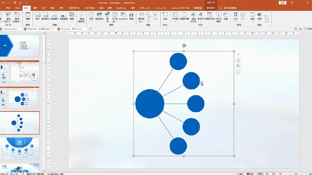Image resolution: width=312 pixels, height=175 pixels.
Task: Open the 开始 (Home) tab
Action: pyautogui.click(x=8, y=8)
